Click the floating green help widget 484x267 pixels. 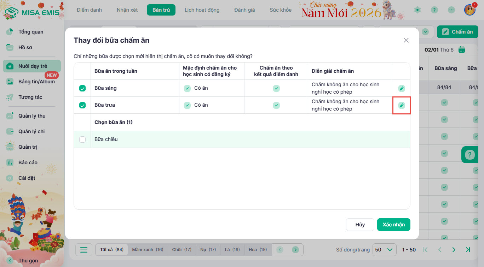(x=470, y=155)
